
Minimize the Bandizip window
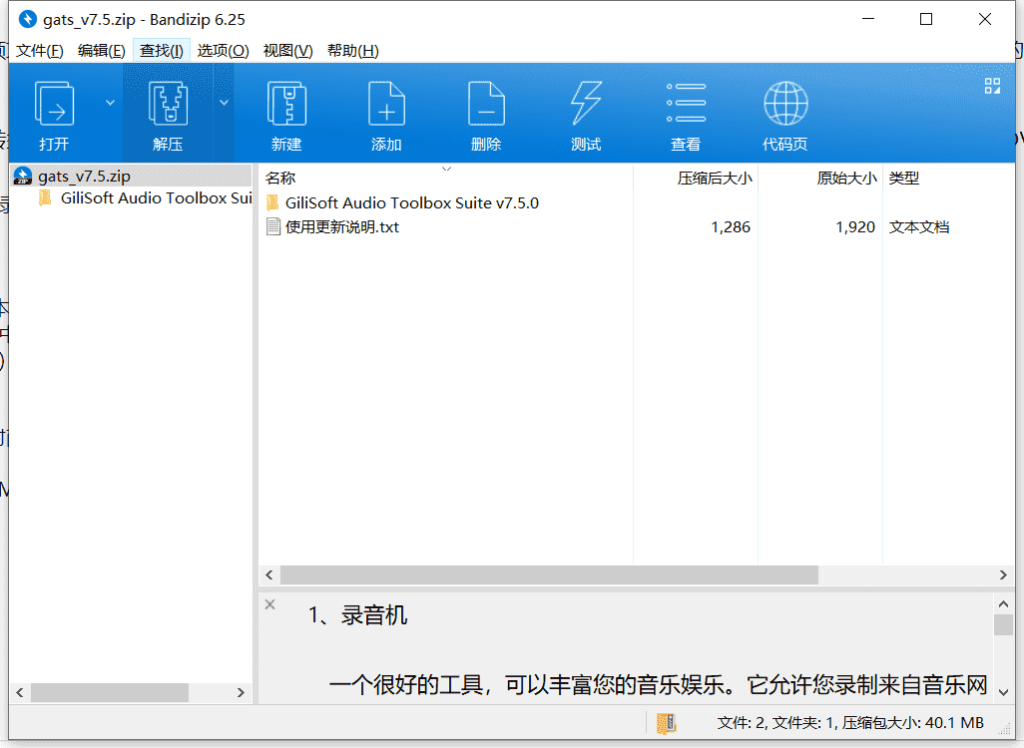tap(868, 19)
